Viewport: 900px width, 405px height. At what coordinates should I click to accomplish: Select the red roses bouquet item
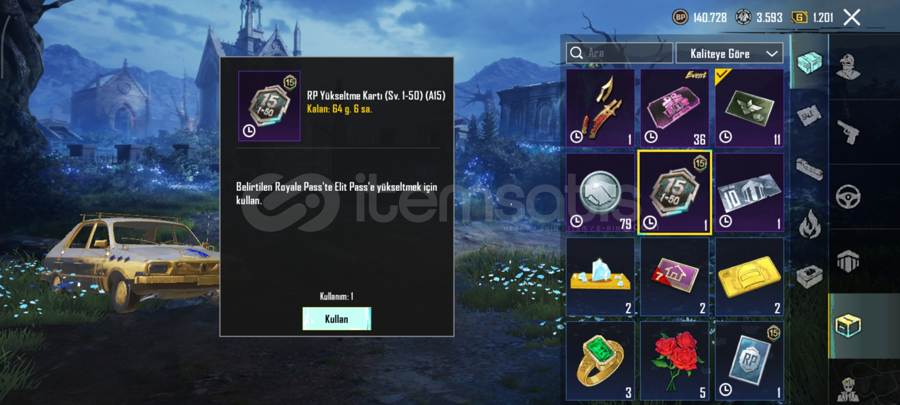click(675, 361)
